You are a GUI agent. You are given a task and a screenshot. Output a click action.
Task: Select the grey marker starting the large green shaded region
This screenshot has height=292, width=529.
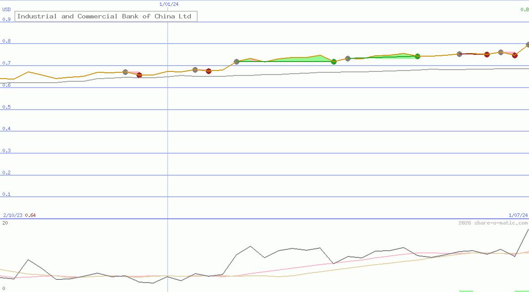pos(236,62)
